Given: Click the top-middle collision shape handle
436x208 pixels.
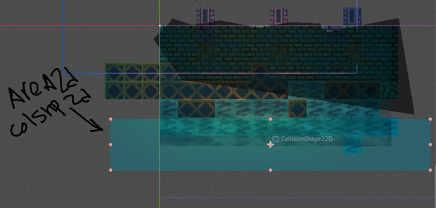Looking at the screenshot, I should (270, 119).
